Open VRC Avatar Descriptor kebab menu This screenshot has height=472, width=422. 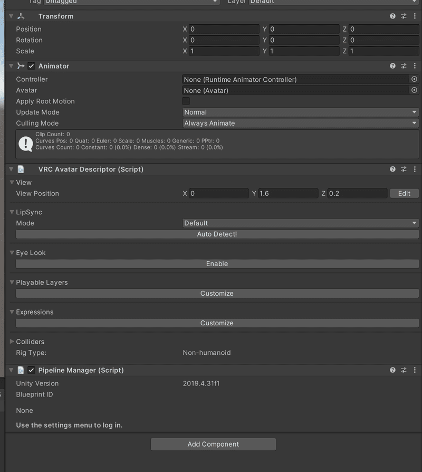[x=415, y=169]
